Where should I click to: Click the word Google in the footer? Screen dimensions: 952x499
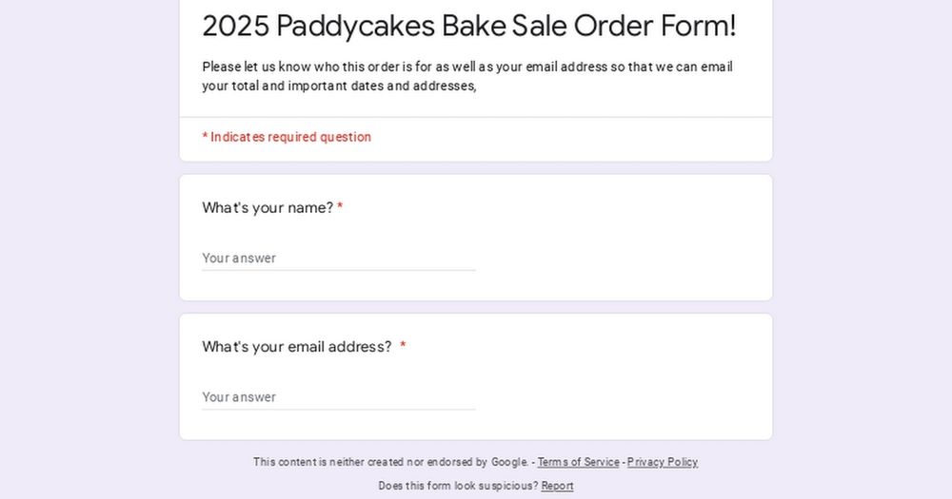509,462
